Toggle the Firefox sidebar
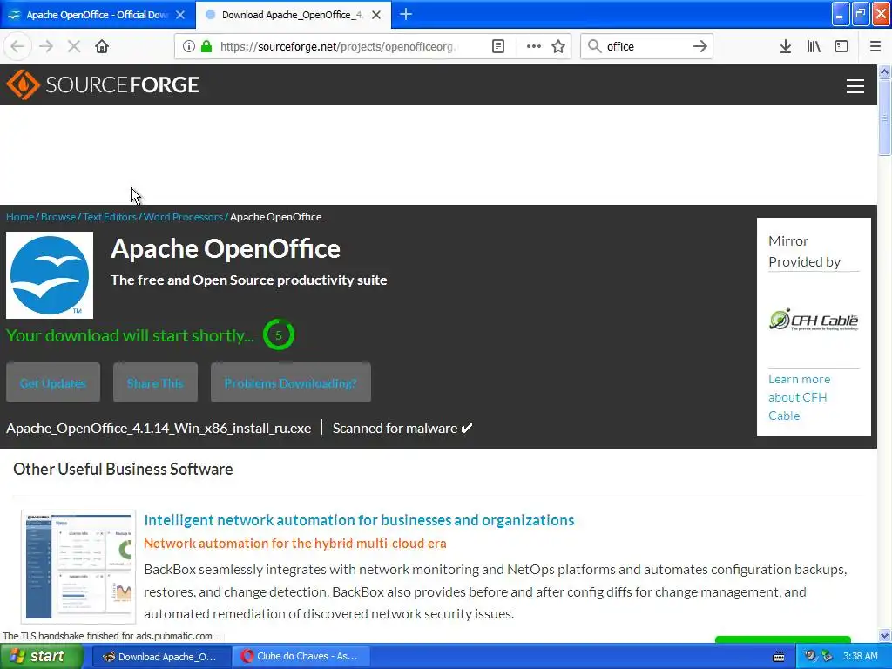This screenshot has width=892, height=669. [841, 46]
